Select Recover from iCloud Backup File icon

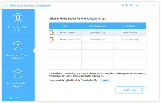(18, 74)
